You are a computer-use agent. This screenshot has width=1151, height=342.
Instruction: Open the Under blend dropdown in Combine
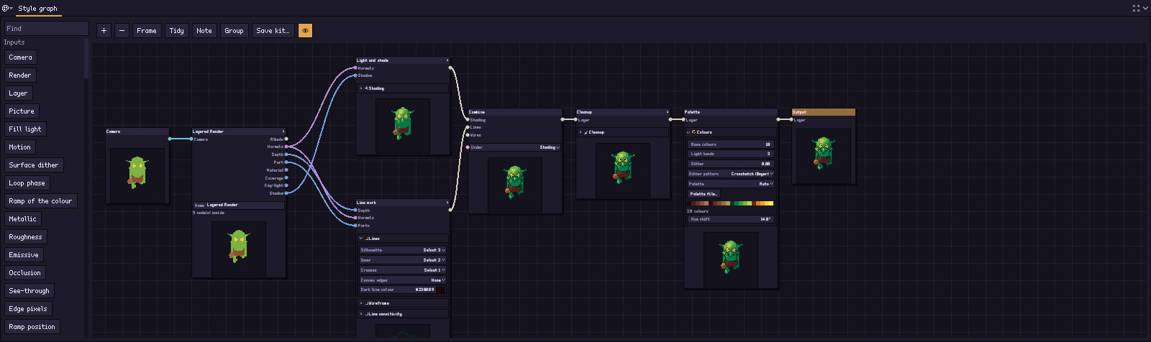[x=514, y=147]
